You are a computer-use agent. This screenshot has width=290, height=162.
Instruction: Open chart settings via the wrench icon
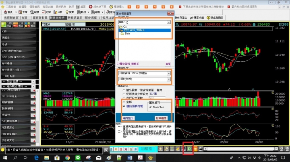point(166,149)
